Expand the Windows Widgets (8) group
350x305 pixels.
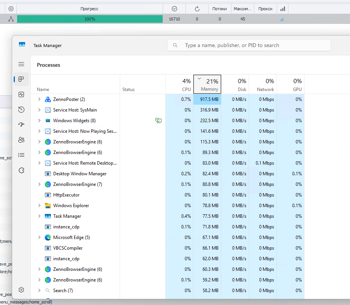click(x=39, y=121)
